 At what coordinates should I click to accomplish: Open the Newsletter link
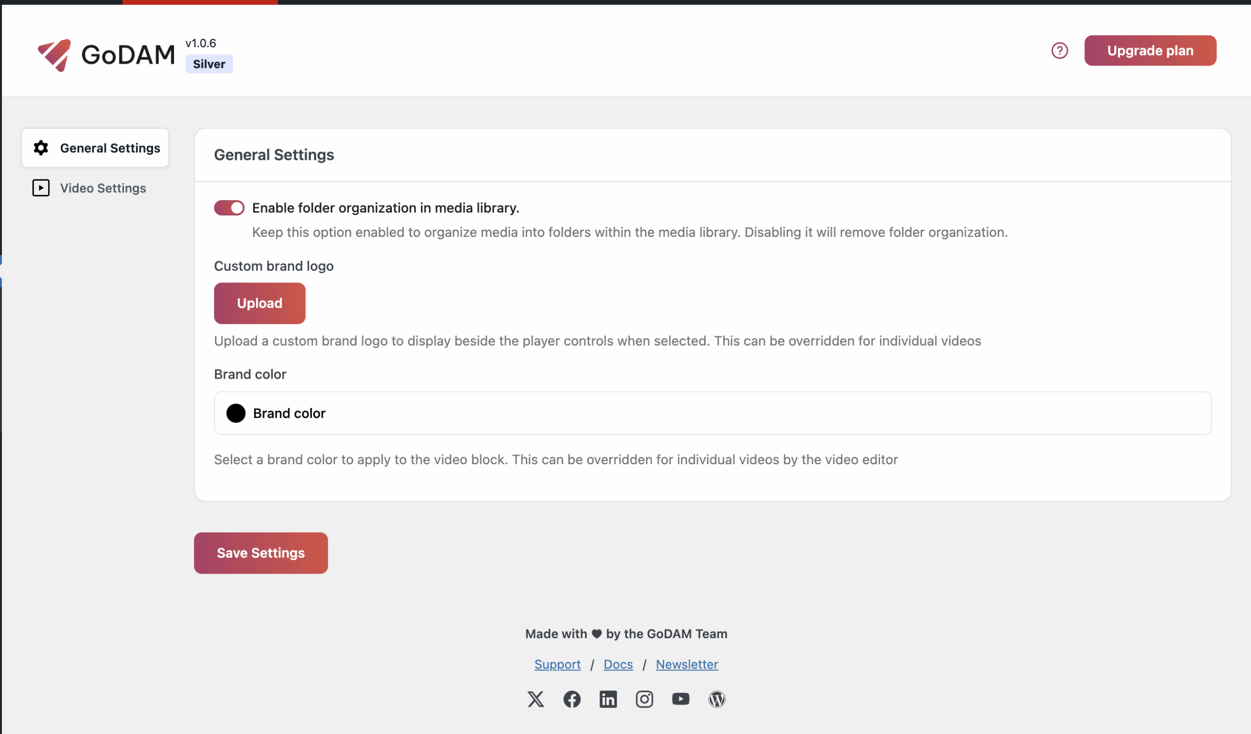pyautogui.click(x=687, y=664)
